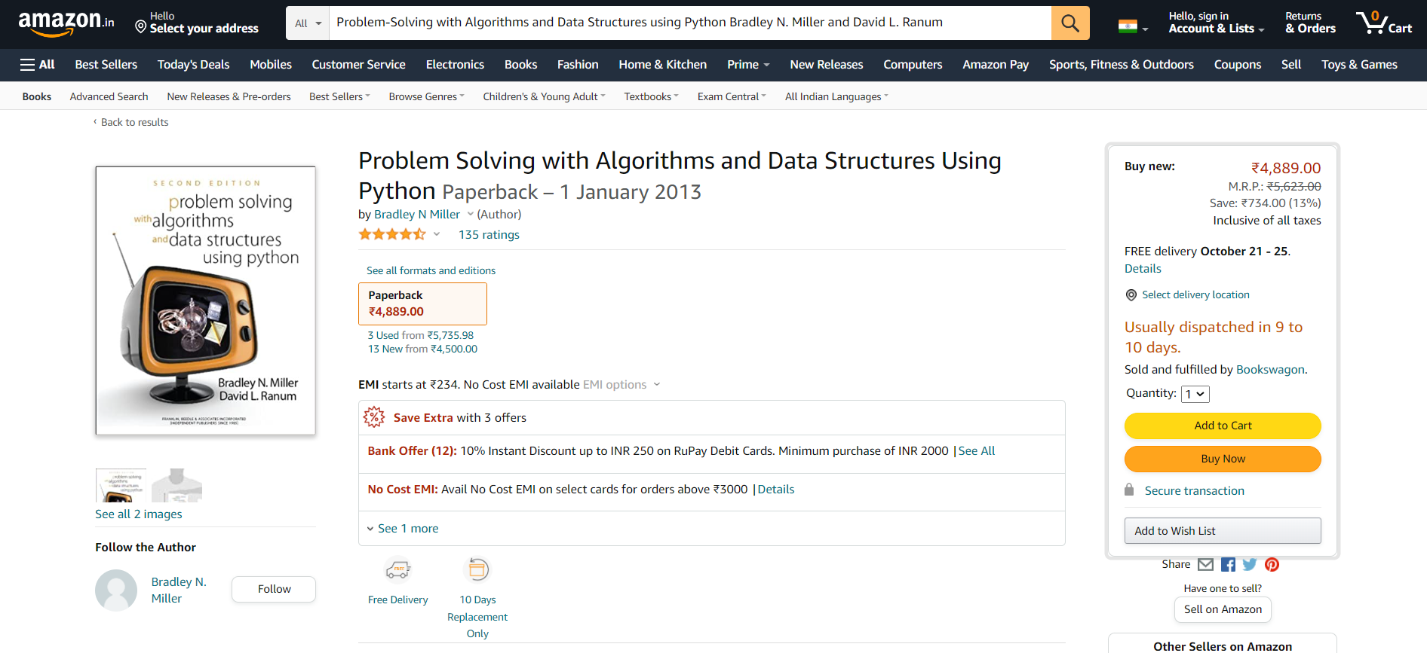
Task: Go to Mobiles section
Action: (271, 65)
